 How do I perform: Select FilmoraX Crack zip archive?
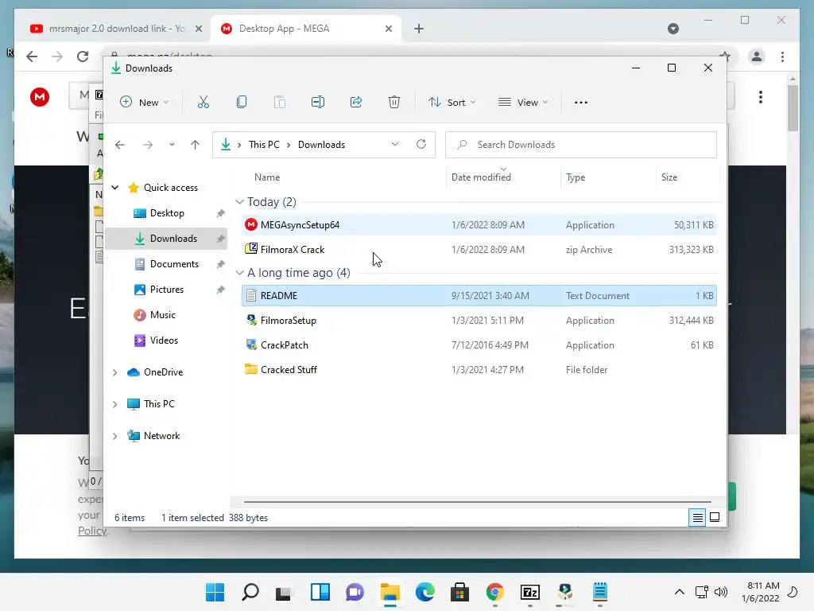[x=479, y=250]
